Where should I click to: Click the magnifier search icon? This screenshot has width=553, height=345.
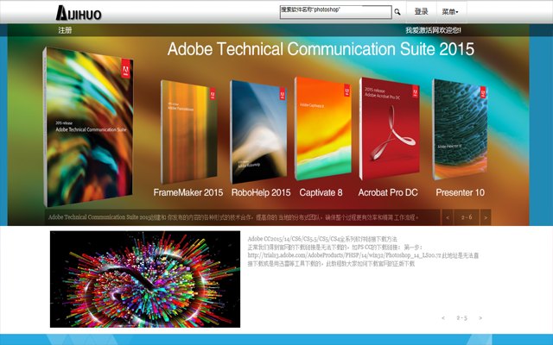pos(397,12)
